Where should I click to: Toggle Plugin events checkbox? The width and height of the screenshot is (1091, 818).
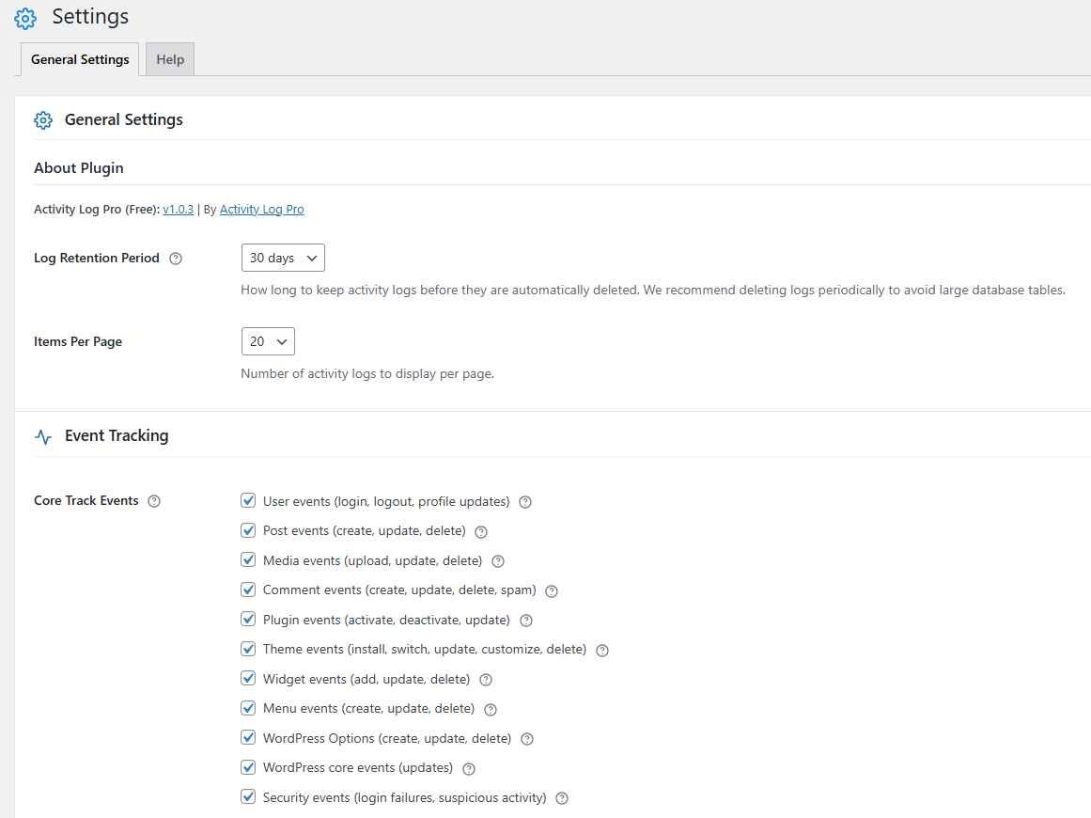(x=248, y=619)
